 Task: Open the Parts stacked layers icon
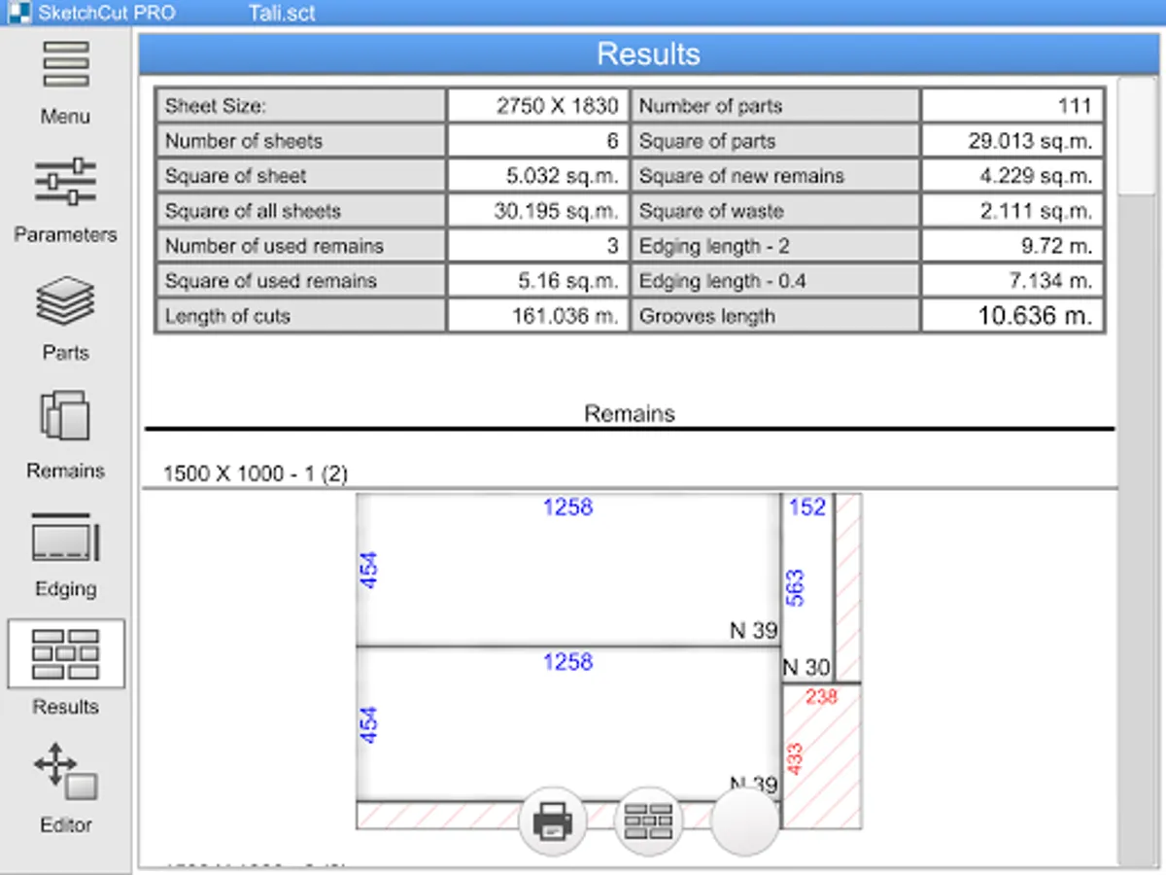65,300
